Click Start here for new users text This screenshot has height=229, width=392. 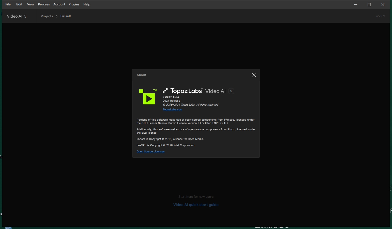pyautogui.click(x=196, y=197)
